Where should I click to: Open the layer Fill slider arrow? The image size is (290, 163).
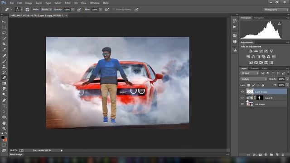tap(287, 85)
